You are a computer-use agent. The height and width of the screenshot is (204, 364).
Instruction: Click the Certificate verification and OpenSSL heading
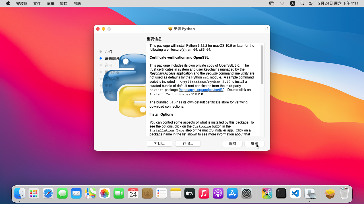(179, 58)
